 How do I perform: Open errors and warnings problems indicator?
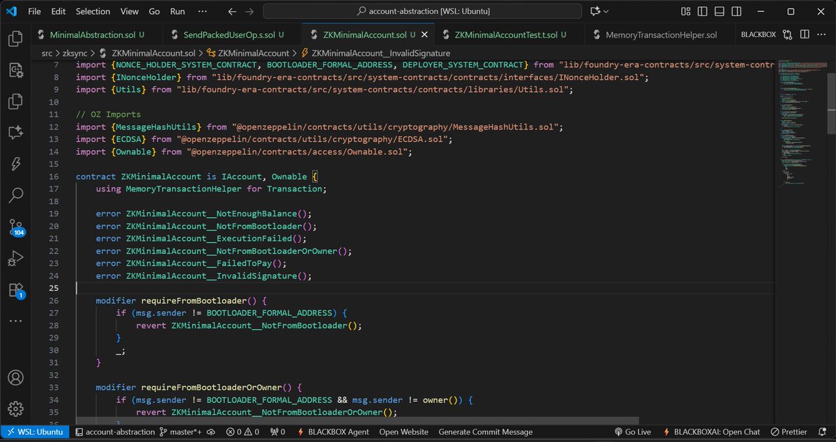pos(243,432)
